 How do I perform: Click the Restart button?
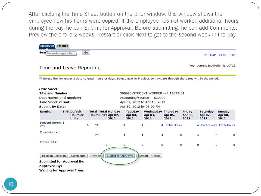point(143,156)
